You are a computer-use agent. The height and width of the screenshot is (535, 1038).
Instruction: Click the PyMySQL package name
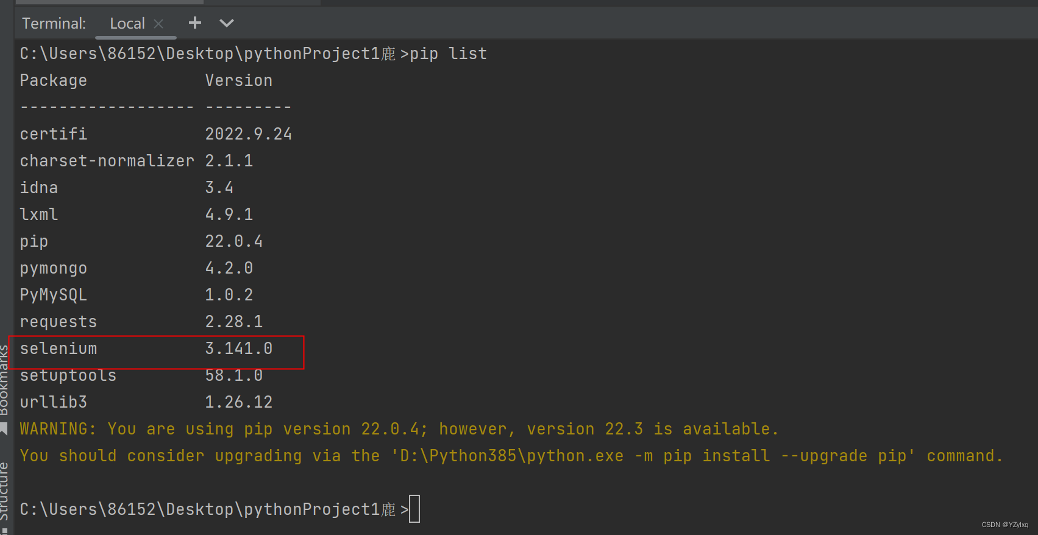click(x=53, y=294)
